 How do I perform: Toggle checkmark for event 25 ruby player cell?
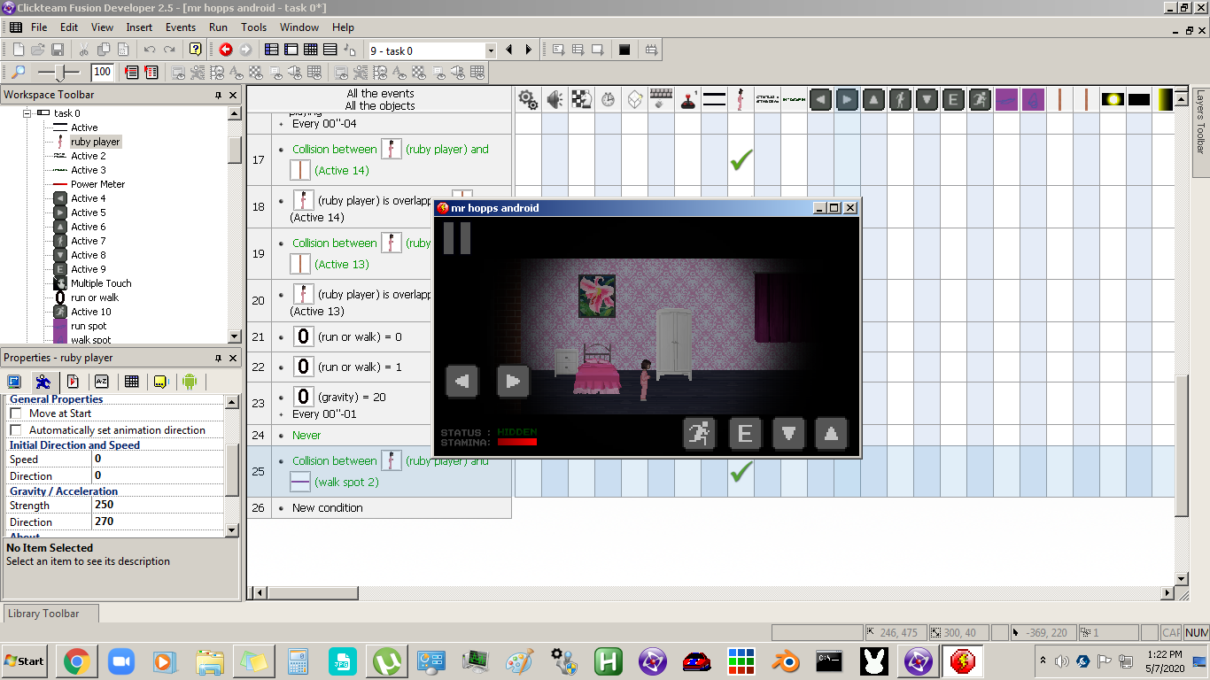741,472
